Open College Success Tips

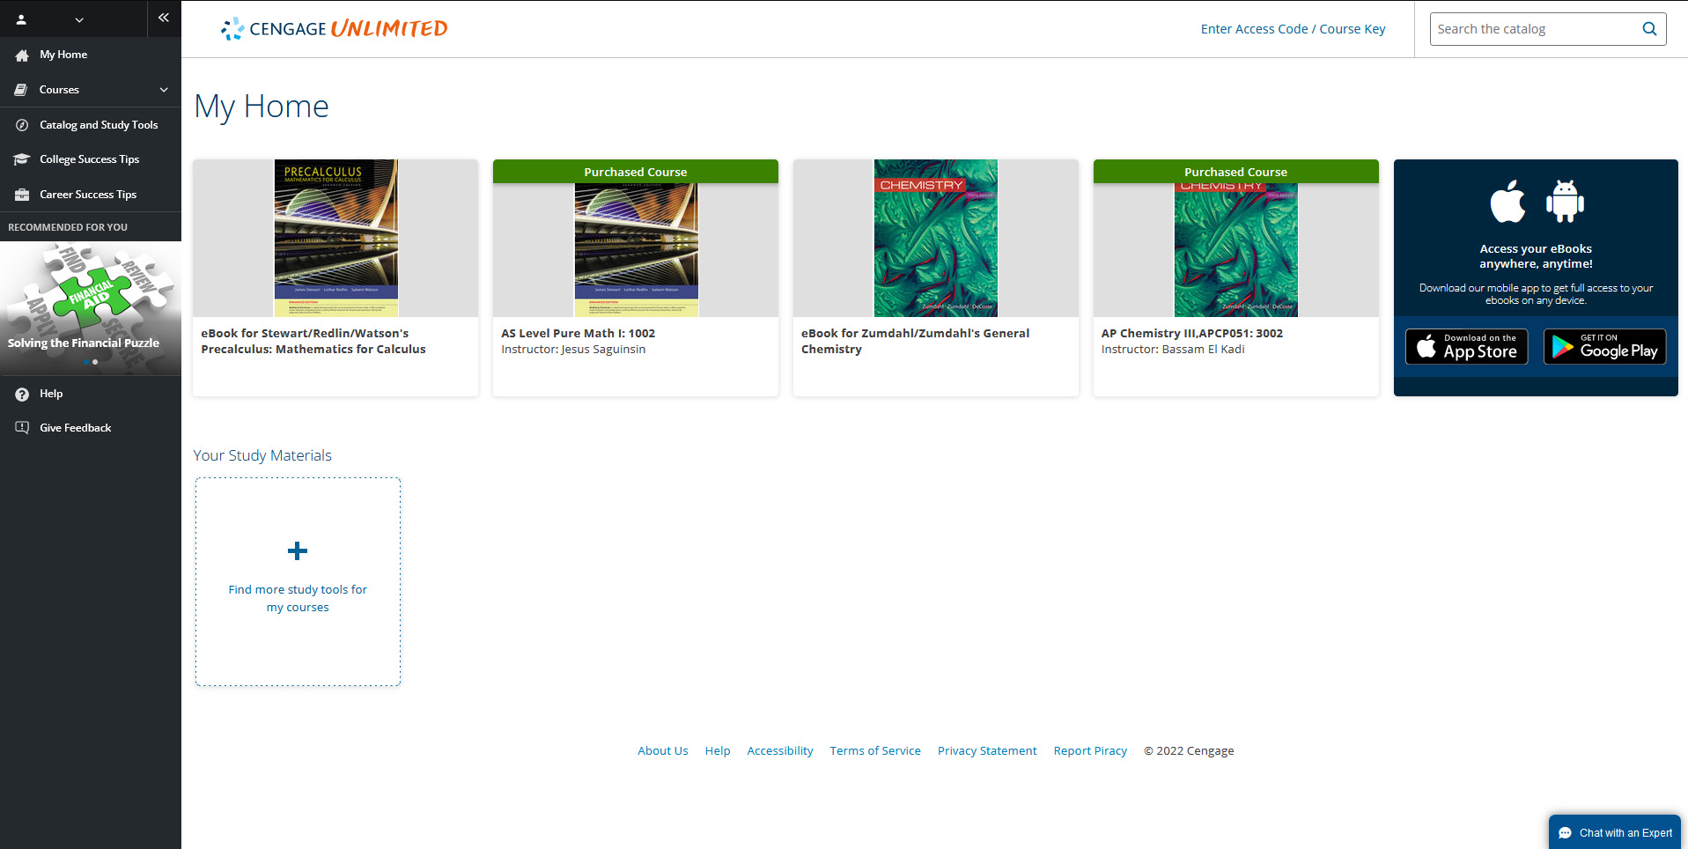[x=91, y=159]
